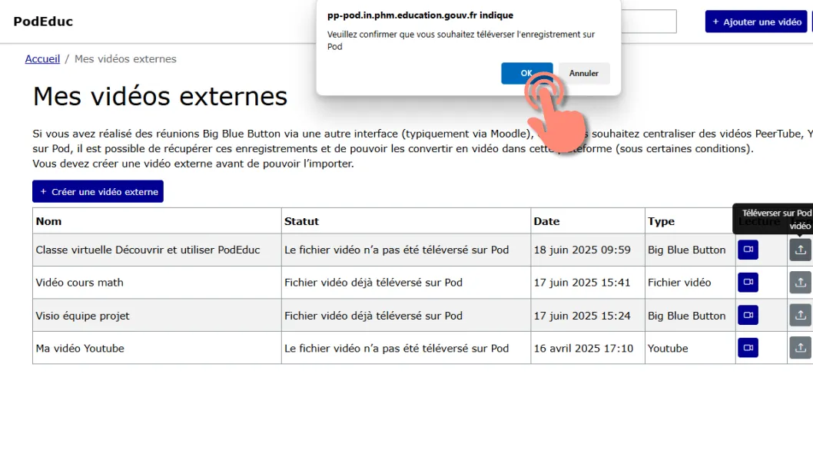Click the 'Fichier vidéo' type cell
The height and width of the screenshot is (457, 813).
(690, 283)
